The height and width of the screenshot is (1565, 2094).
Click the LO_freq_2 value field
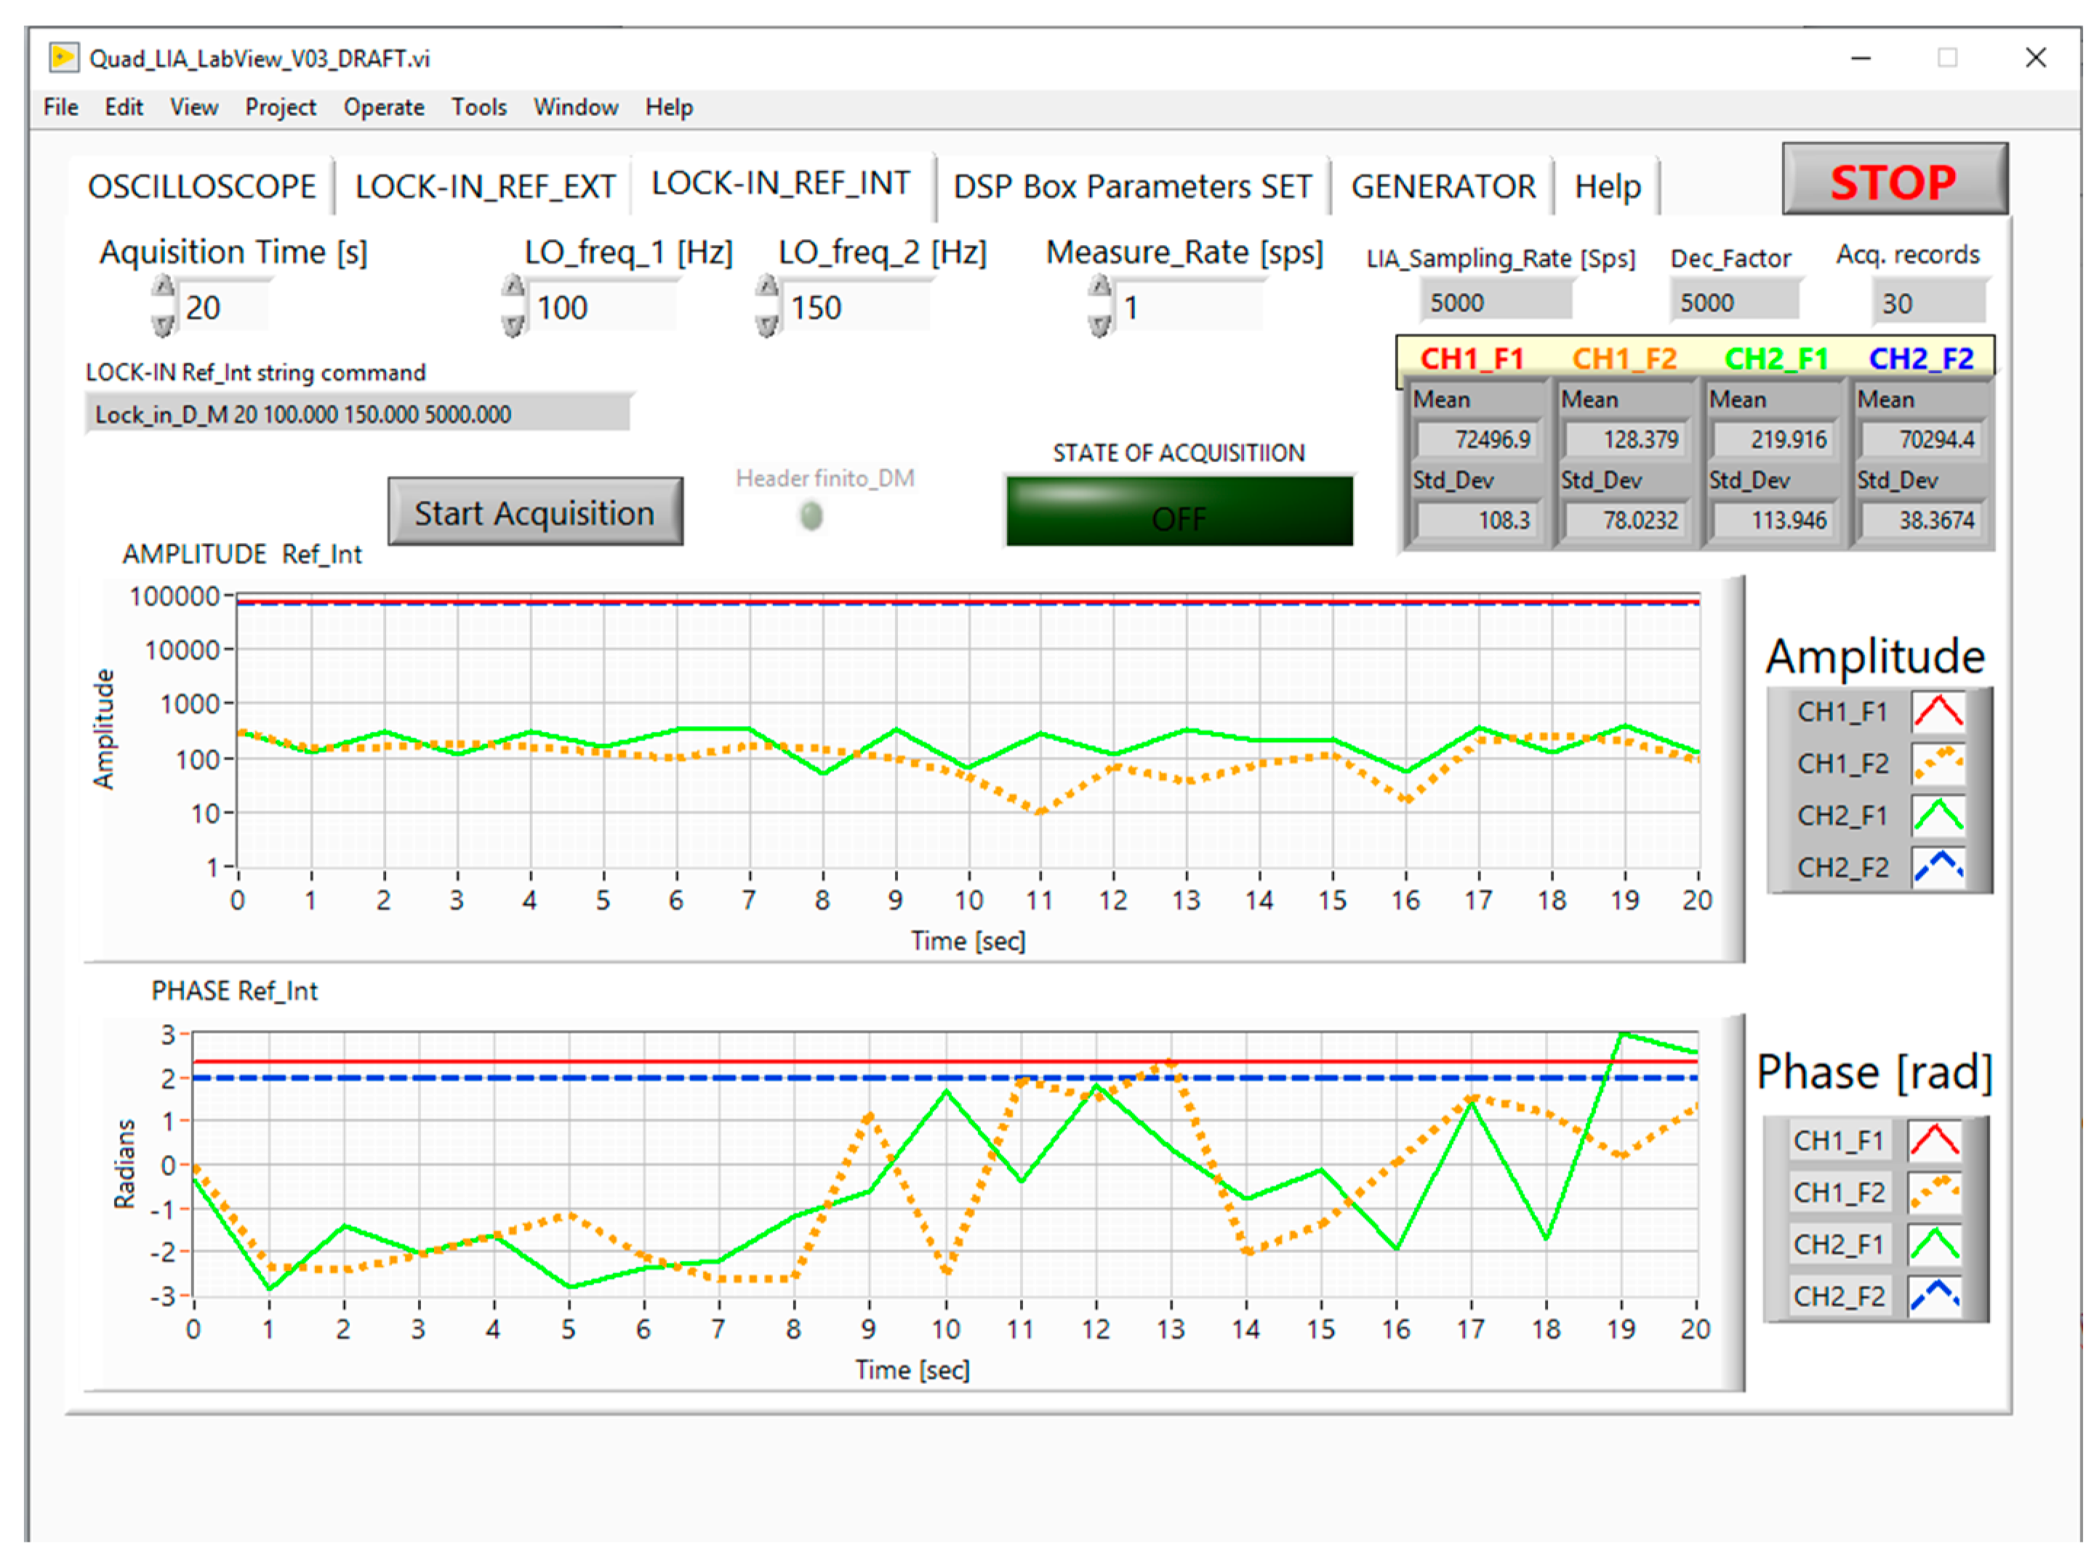click(x=854, y=307)
